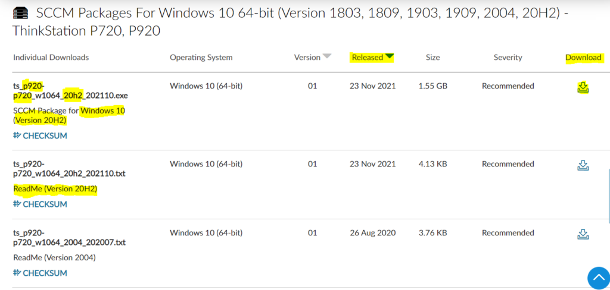
Task: Click SCCM Package for Windows 10 description
Action: (69, 116)
